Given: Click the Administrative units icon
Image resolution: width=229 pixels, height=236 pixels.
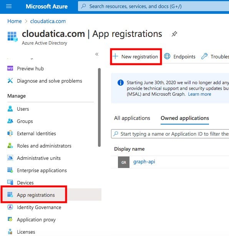Looking at the screenshot, I should coord(10,158).
